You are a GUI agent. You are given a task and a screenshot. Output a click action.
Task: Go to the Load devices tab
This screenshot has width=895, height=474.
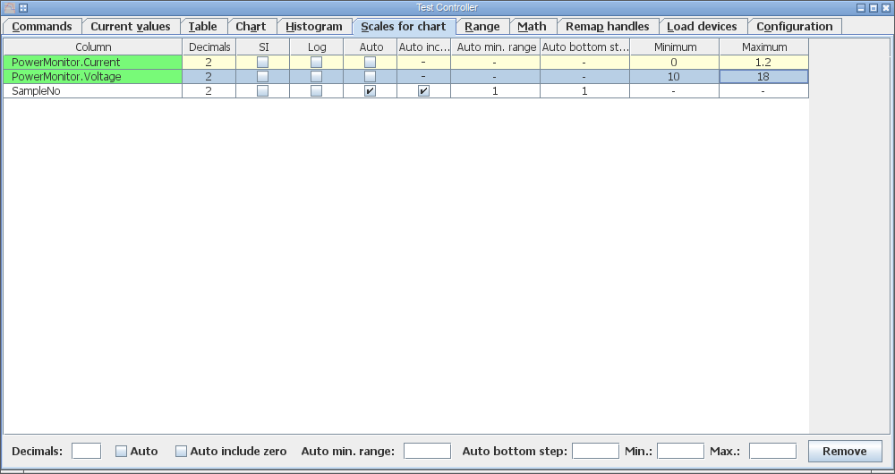coord(703,27)
